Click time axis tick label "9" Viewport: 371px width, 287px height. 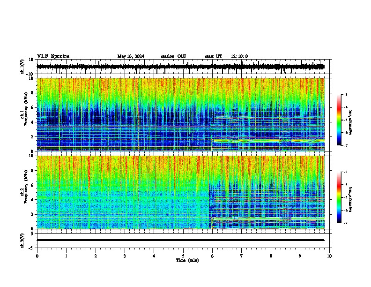point(300,256)
